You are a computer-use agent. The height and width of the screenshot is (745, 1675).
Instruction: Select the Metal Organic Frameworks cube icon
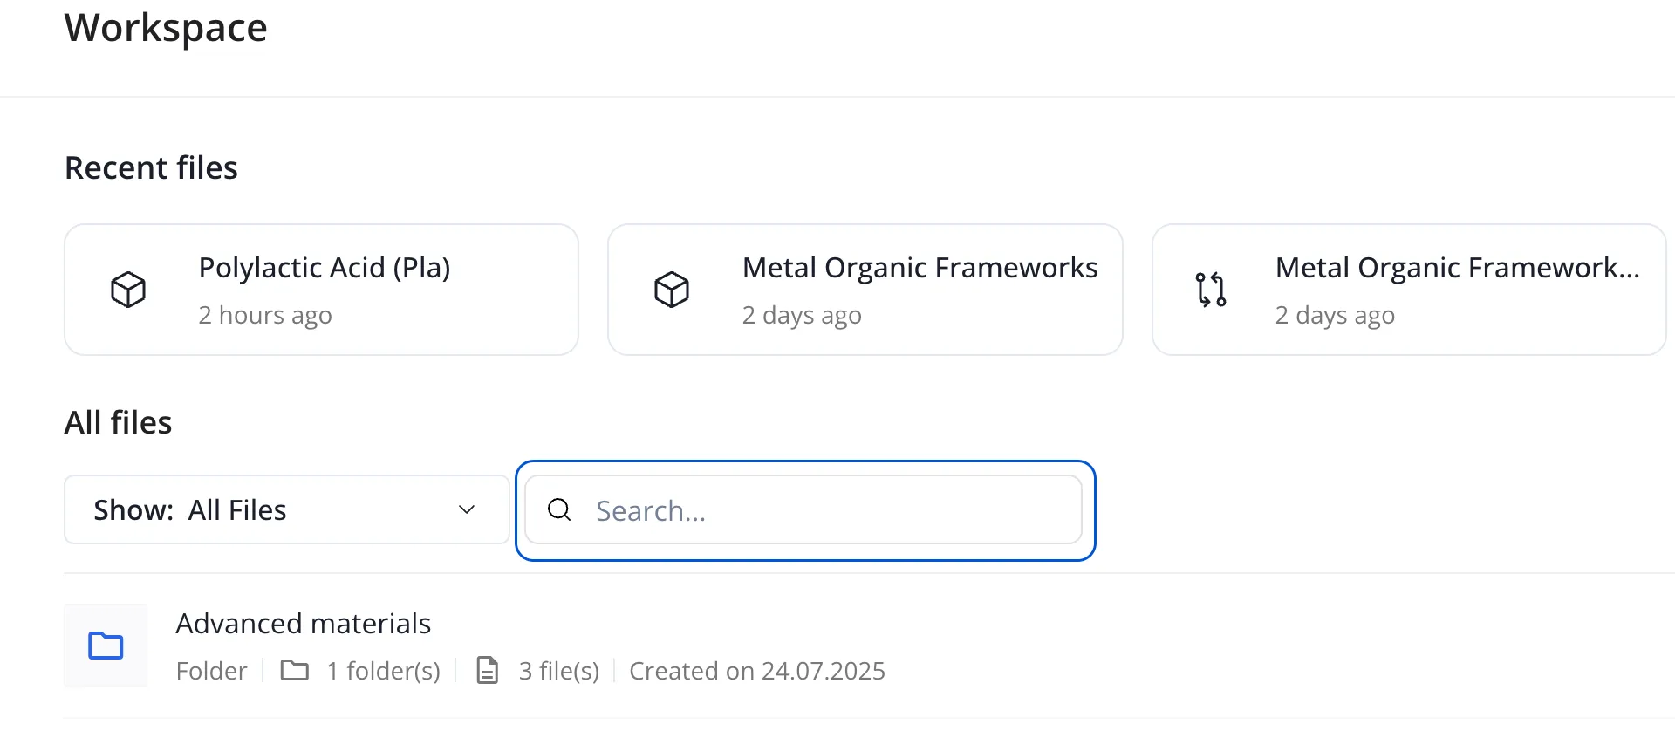coord(672,290)
